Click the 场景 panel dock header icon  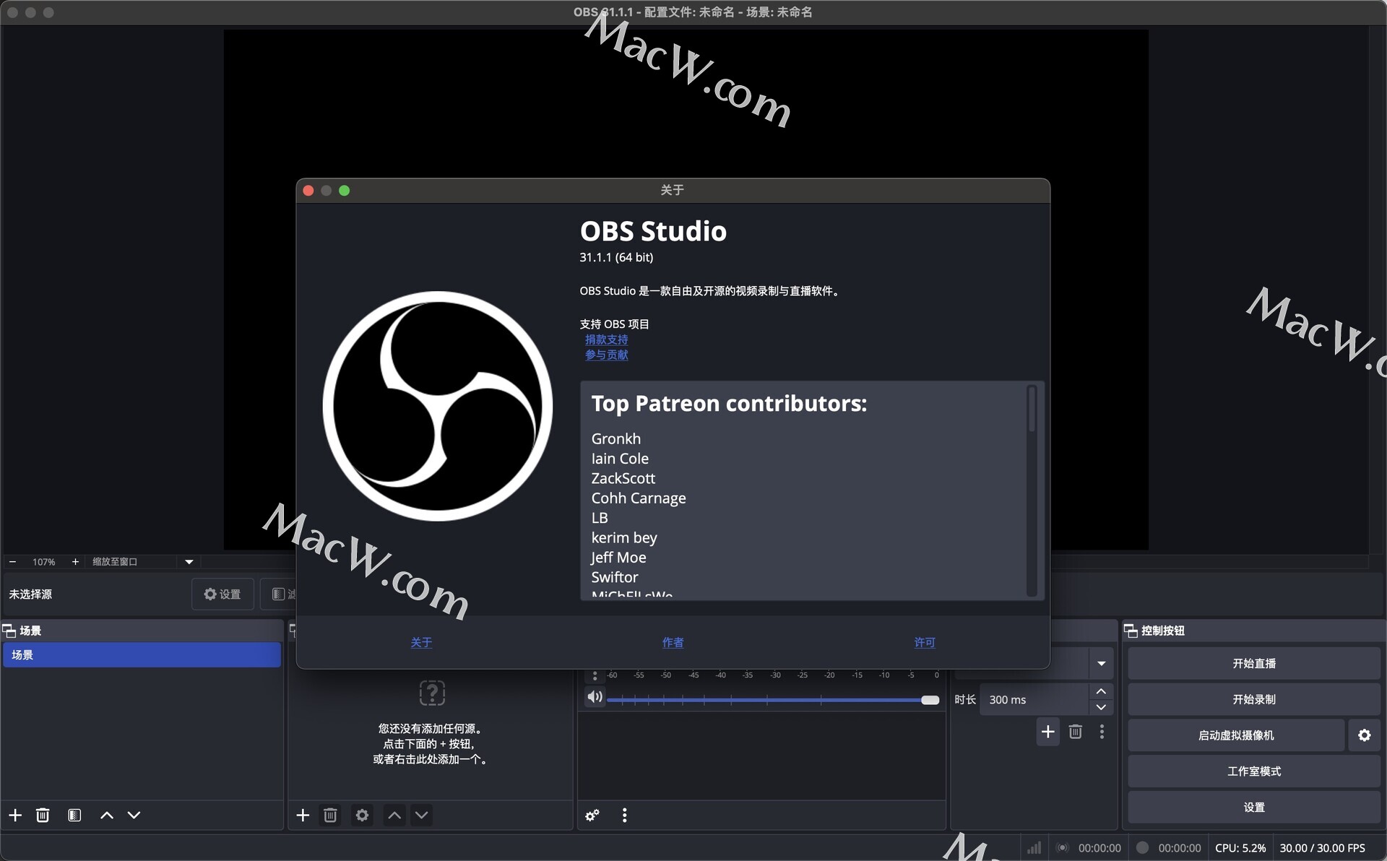10,631
